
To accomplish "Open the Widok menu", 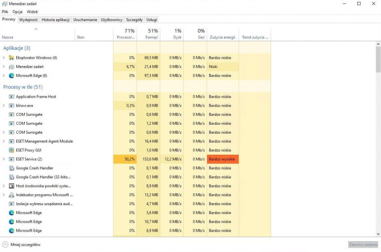I will tap(32, 12).
